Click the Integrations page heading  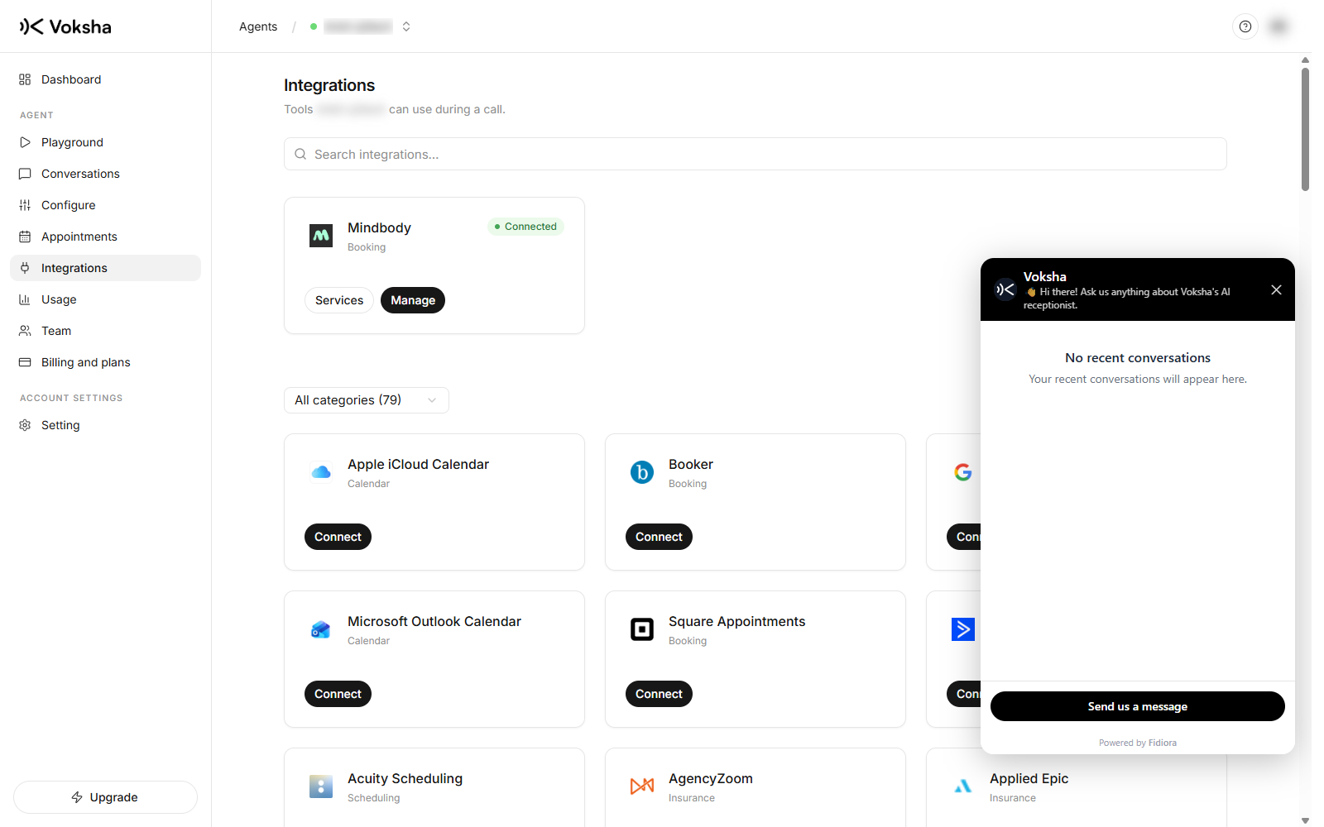click(x=329, y=85)
